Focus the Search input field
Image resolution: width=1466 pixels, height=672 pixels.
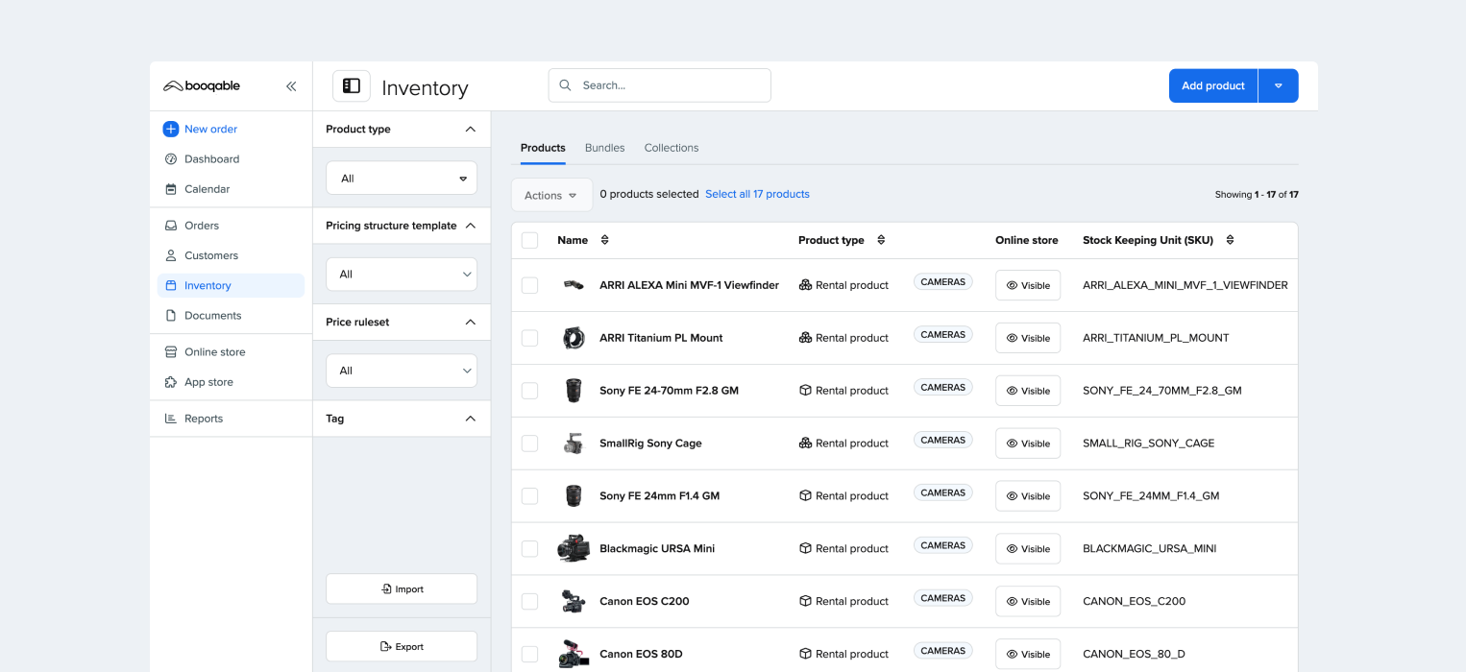coord(660,85)
